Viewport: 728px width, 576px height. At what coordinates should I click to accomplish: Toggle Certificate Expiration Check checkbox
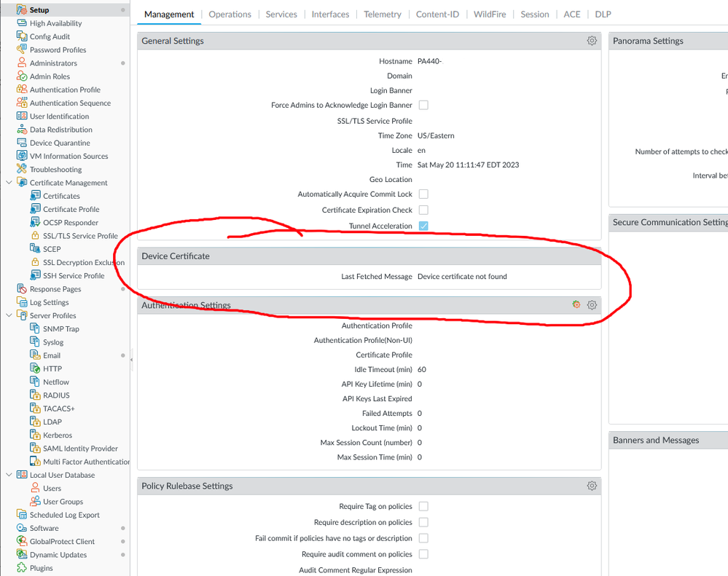pos(423,210)
